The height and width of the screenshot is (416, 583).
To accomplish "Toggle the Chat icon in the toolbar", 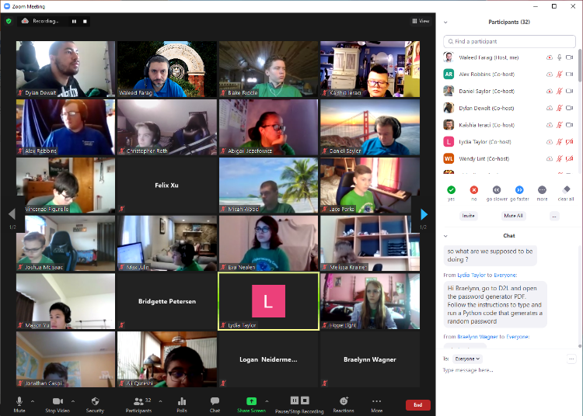I will point(215,401).
